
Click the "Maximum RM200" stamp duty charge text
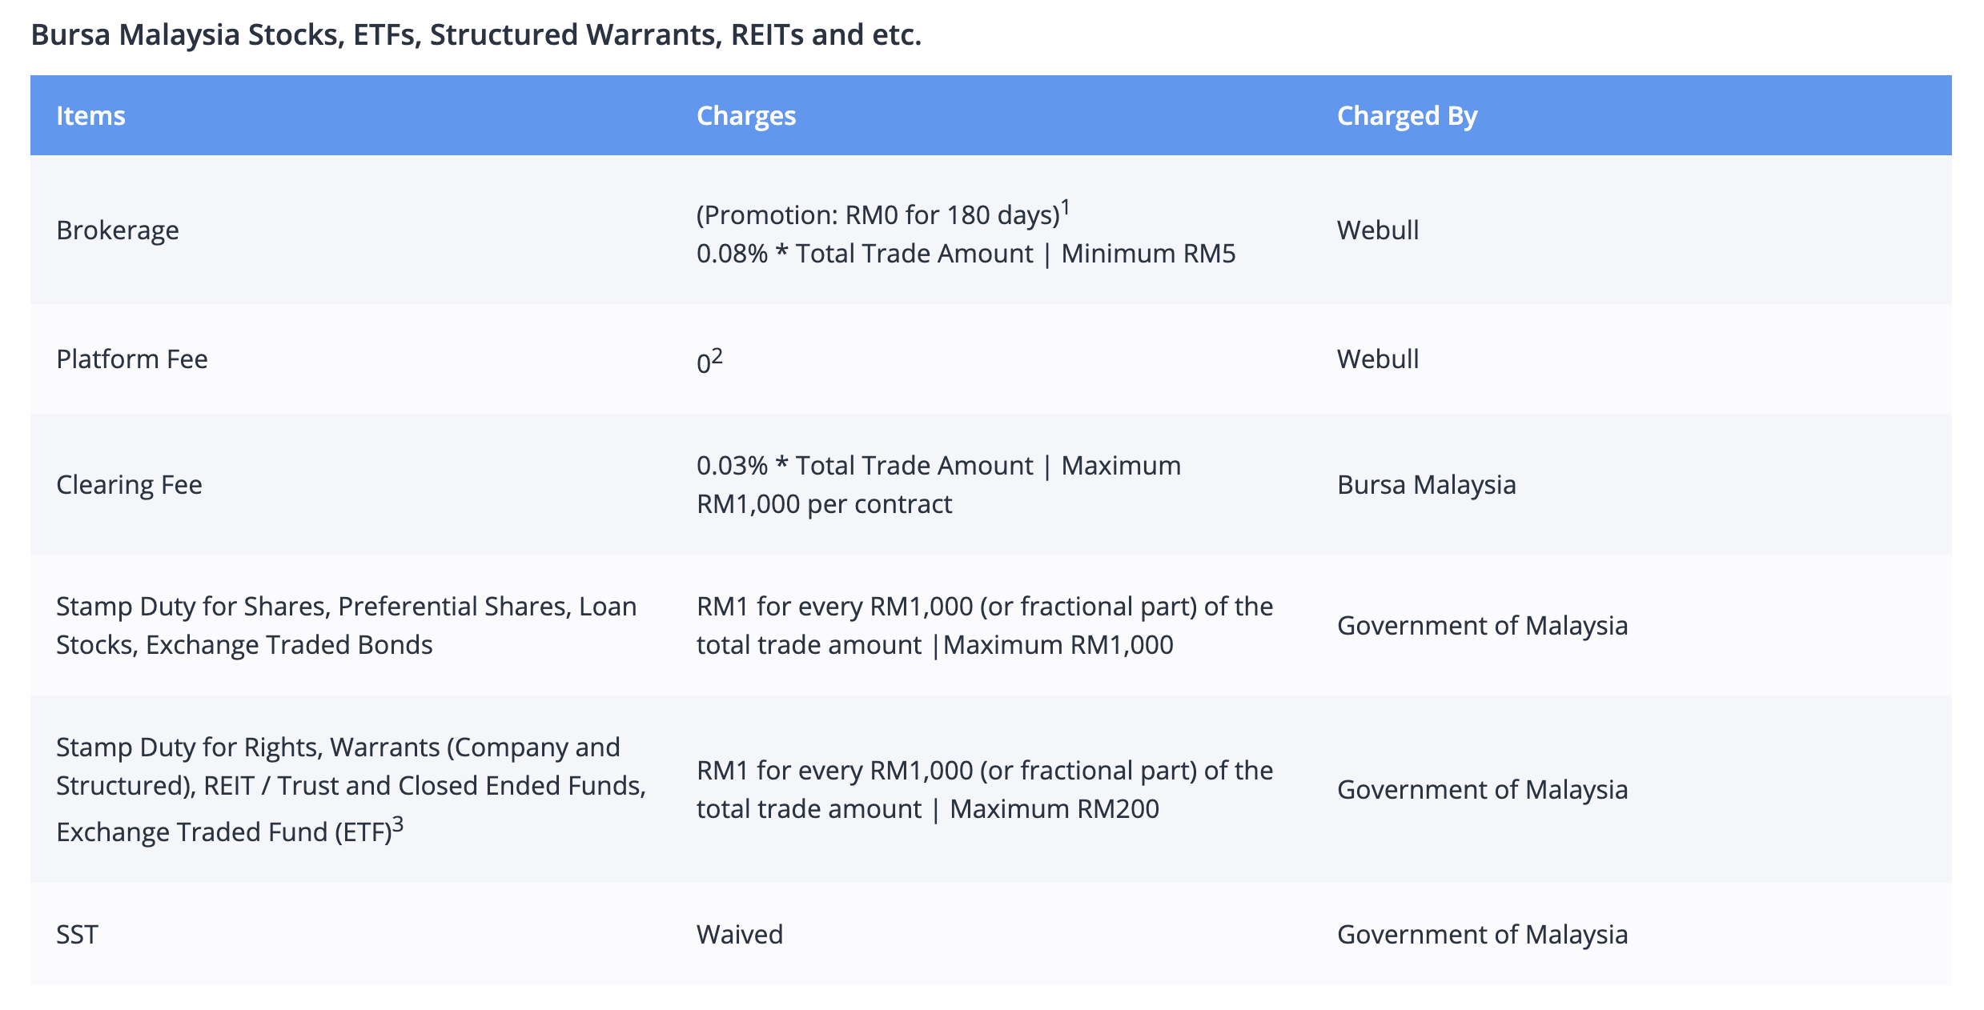pyautogui.click(x=1054, y=809)
